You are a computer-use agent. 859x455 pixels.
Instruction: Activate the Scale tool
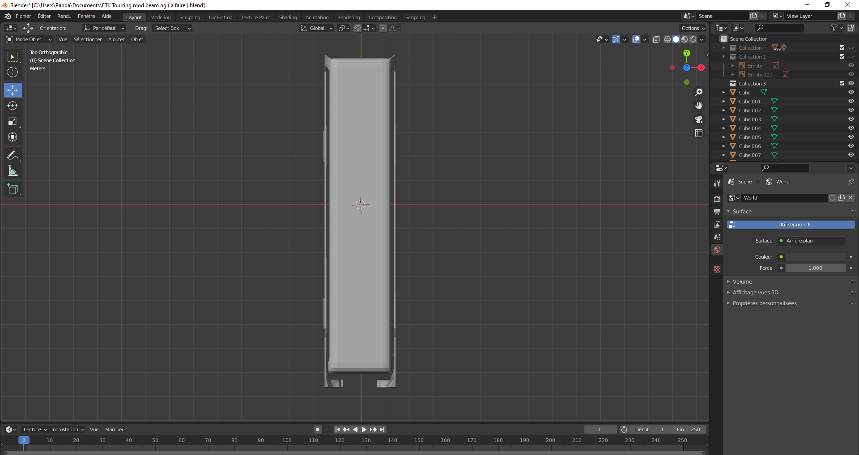13,122
